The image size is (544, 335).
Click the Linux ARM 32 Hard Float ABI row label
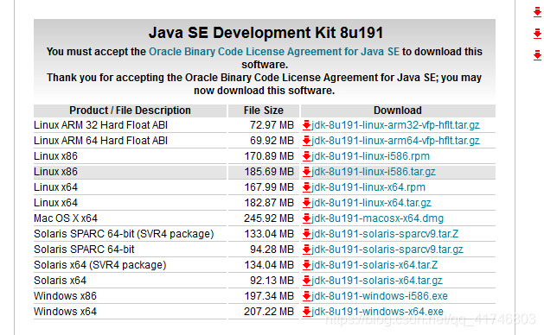pyautogui.click(x=100, y=125)
